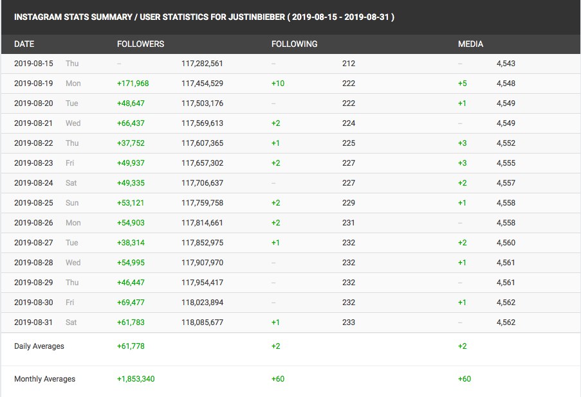Viewport: 581px width, 397px height.
Task: Click daily average followers +61,778
Action: click(x=131, y=347)
